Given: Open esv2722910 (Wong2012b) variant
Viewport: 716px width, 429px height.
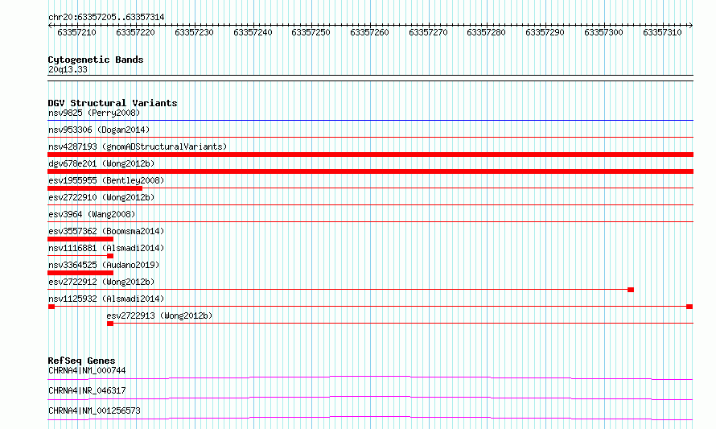Looking at the screenshot, I should 101,197.
